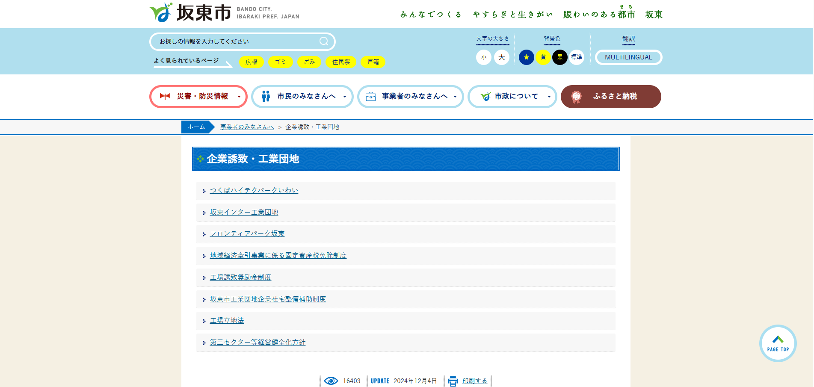Image resolution: width=814 pixels, height=387 pixels.
Task: Open つくばハイテクパークいわい link
Action: [254, 190]
